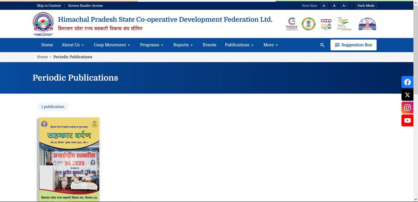This screenshot has height=202, width=418.
Task: Decrease font size with A- button
Action: [324, 6]
